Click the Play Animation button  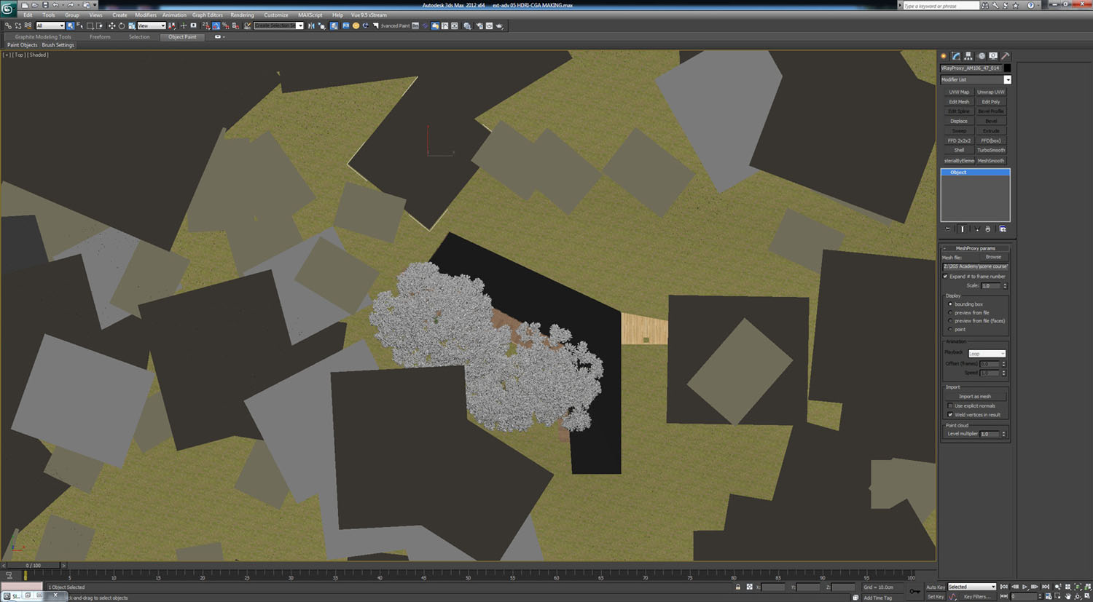(1025, 587)
